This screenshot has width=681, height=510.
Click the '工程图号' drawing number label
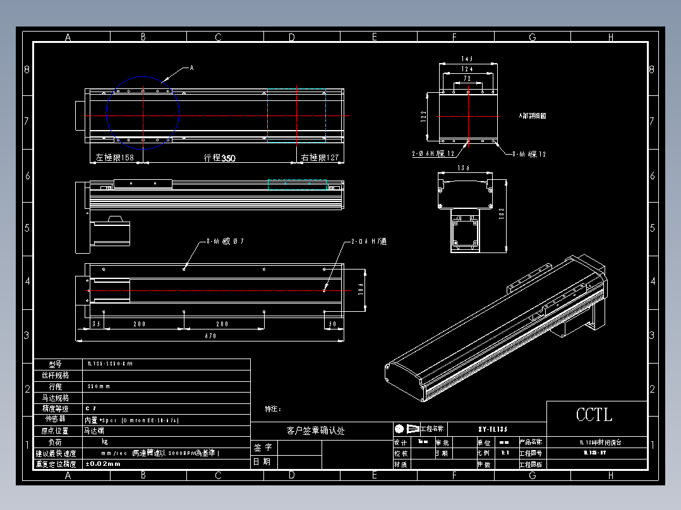tap(531, 453)
